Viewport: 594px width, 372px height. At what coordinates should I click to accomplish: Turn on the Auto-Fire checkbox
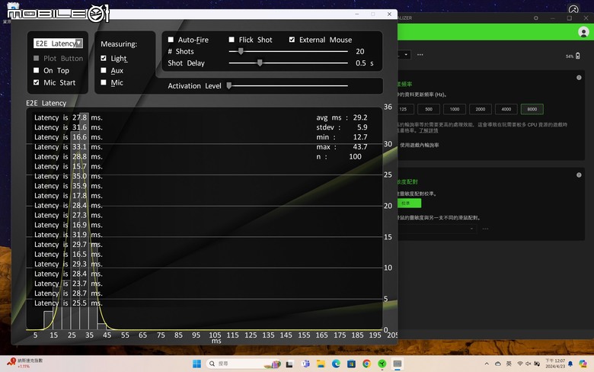pyautogui.click(x=171, y=40)
